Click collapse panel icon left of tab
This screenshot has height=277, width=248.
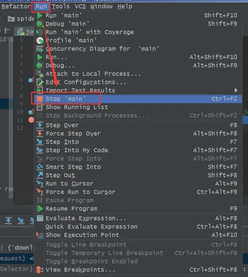pos(8,31)
